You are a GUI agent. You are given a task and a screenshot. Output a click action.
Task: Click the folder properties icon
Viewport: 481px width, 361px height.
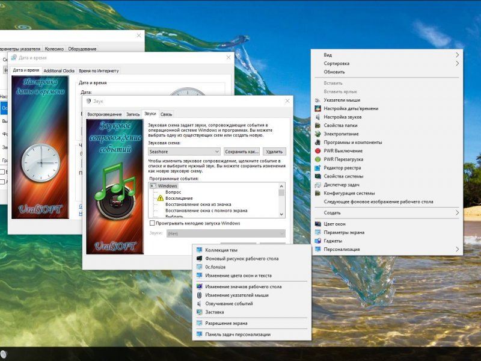tap(318, 126)
